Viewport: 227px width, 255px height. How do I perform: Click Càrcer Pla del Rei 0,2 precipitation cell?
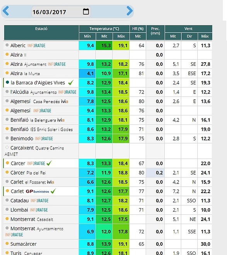pyautogui.click(x=155, y=173)
